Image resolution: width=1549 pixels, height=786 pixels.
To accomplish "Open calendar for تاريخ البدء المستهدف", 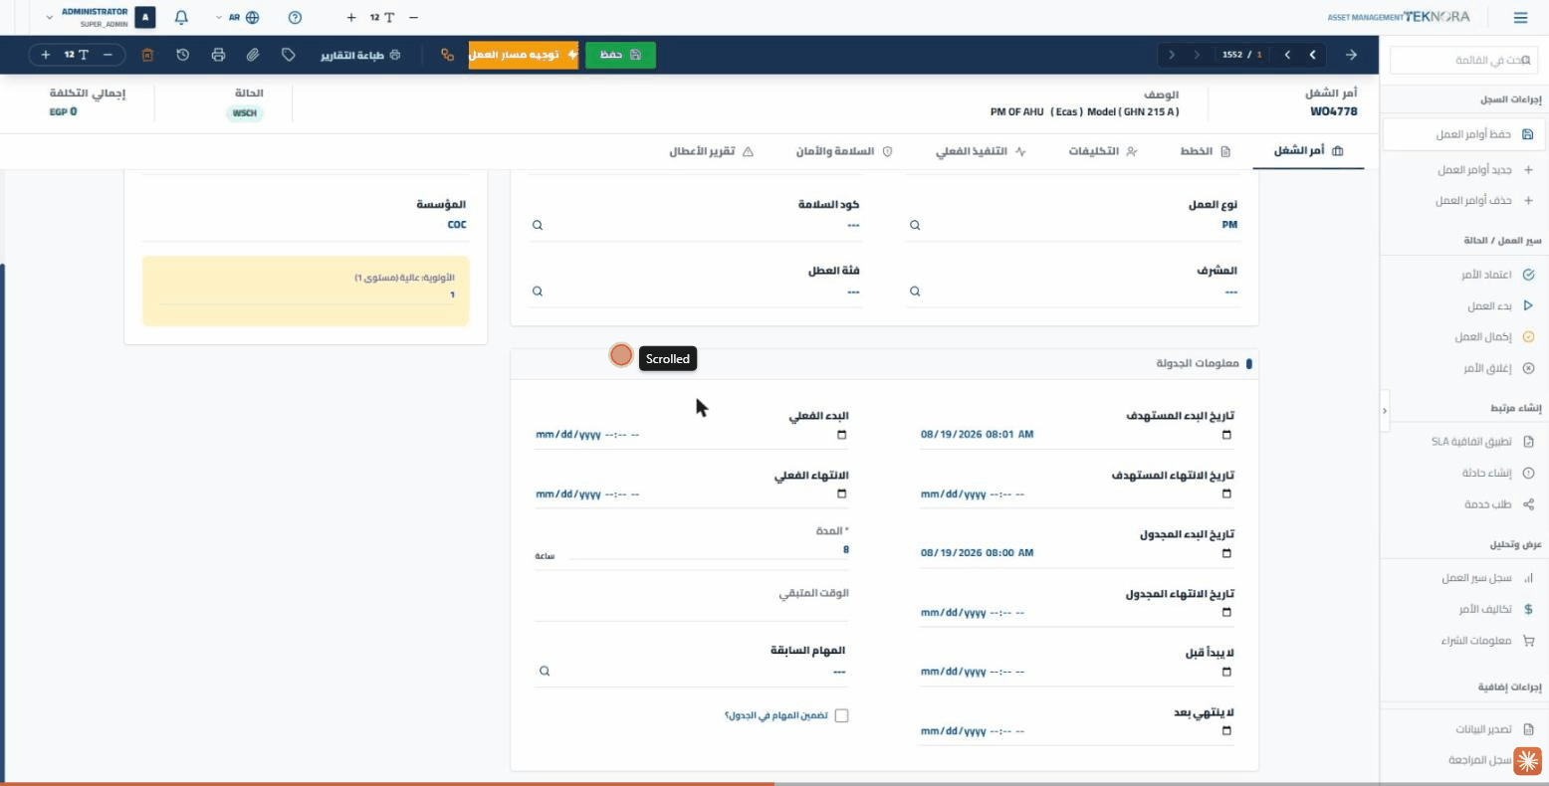I will click(x=1226, y=435).
